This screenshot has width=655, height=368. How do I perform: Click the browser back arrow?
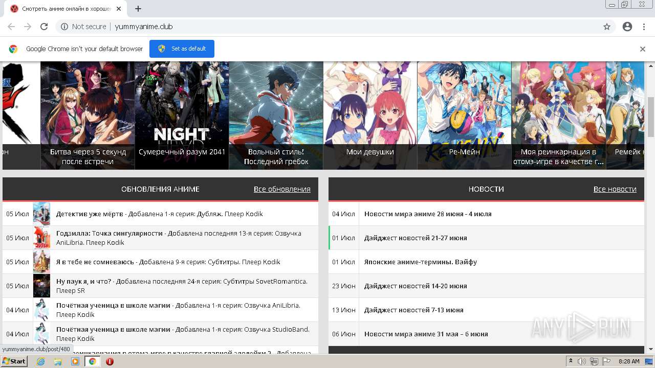tap(11, 27)
